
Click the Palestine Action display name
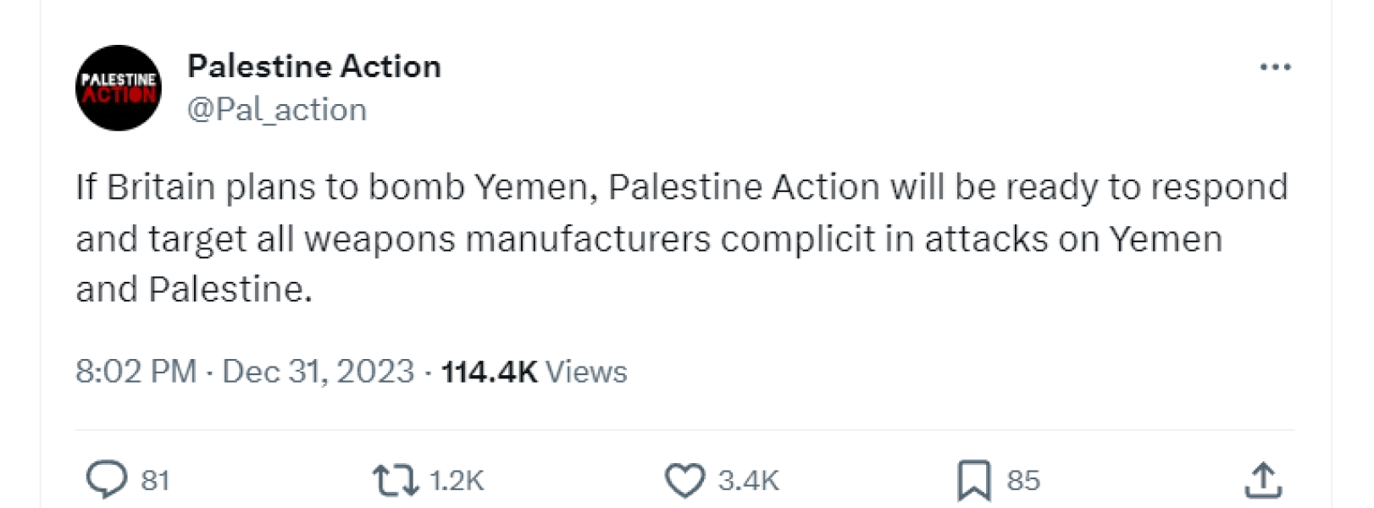coord(314,66)
